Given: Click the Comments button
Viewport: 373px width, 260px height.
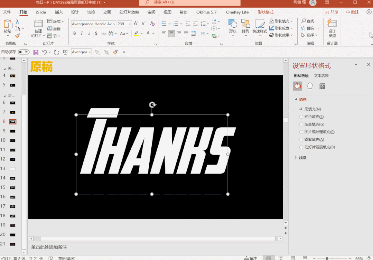Looking at the screenshot, I should point(353,12).
